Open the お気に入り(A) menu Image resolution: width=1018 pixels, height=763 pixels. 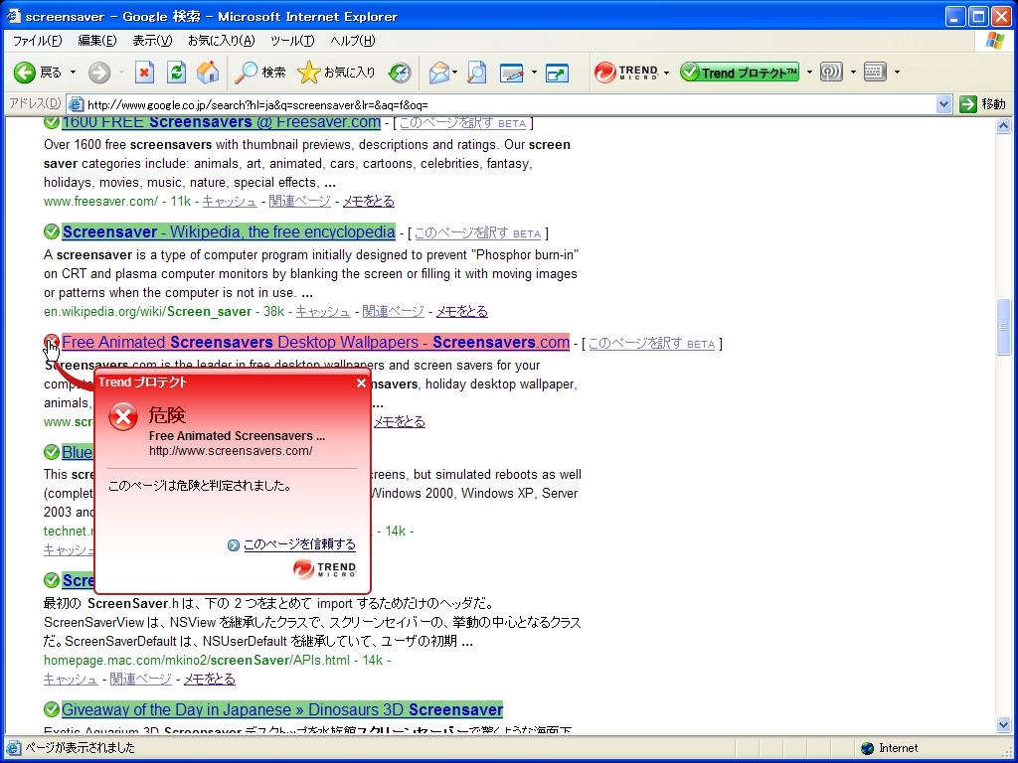(222, 40)
